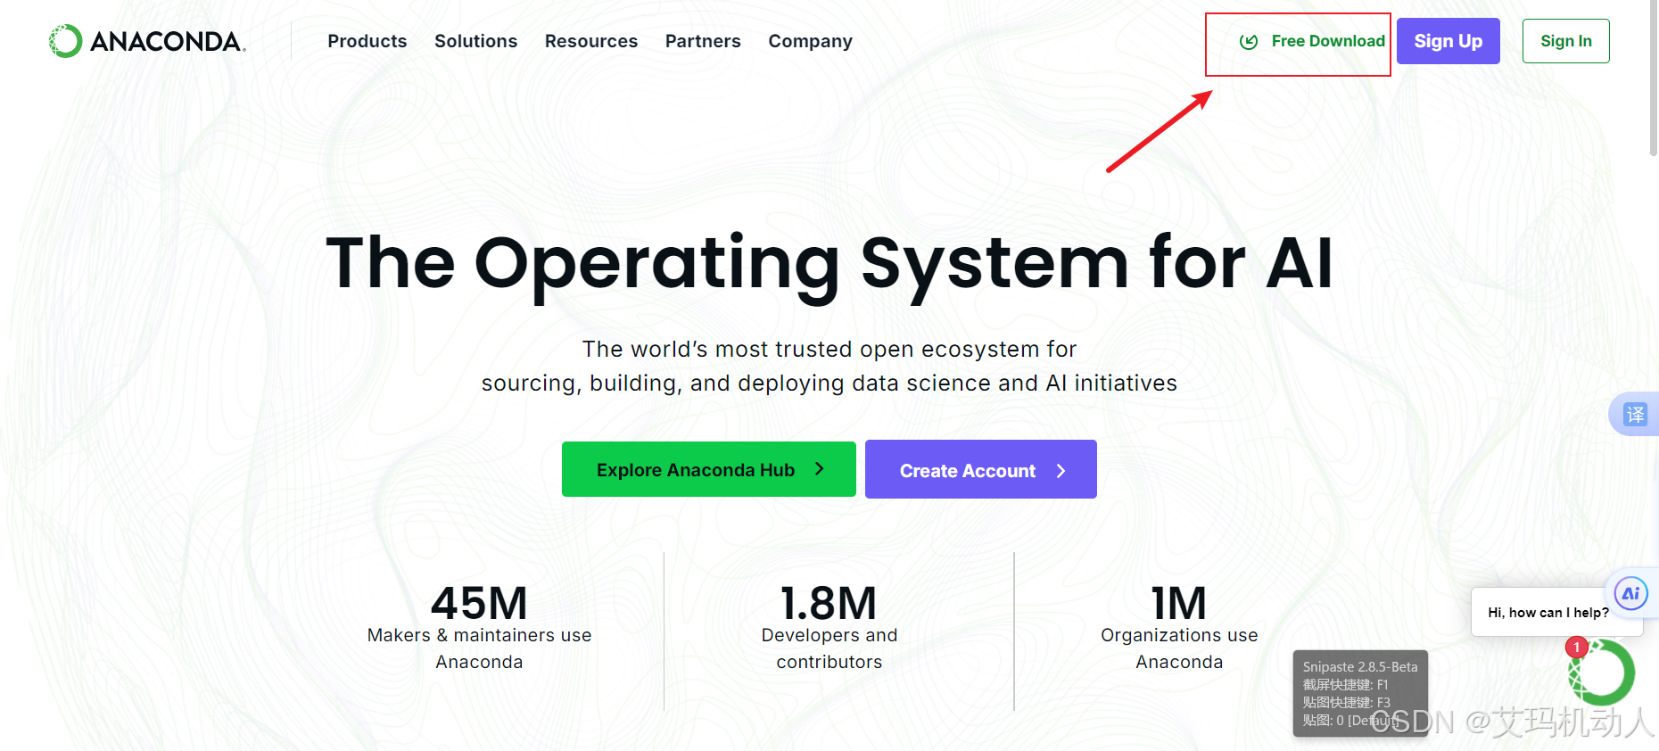This screenshot has height=751, width=1659.
Task: Open the Company menu
Action: point(810,41)
